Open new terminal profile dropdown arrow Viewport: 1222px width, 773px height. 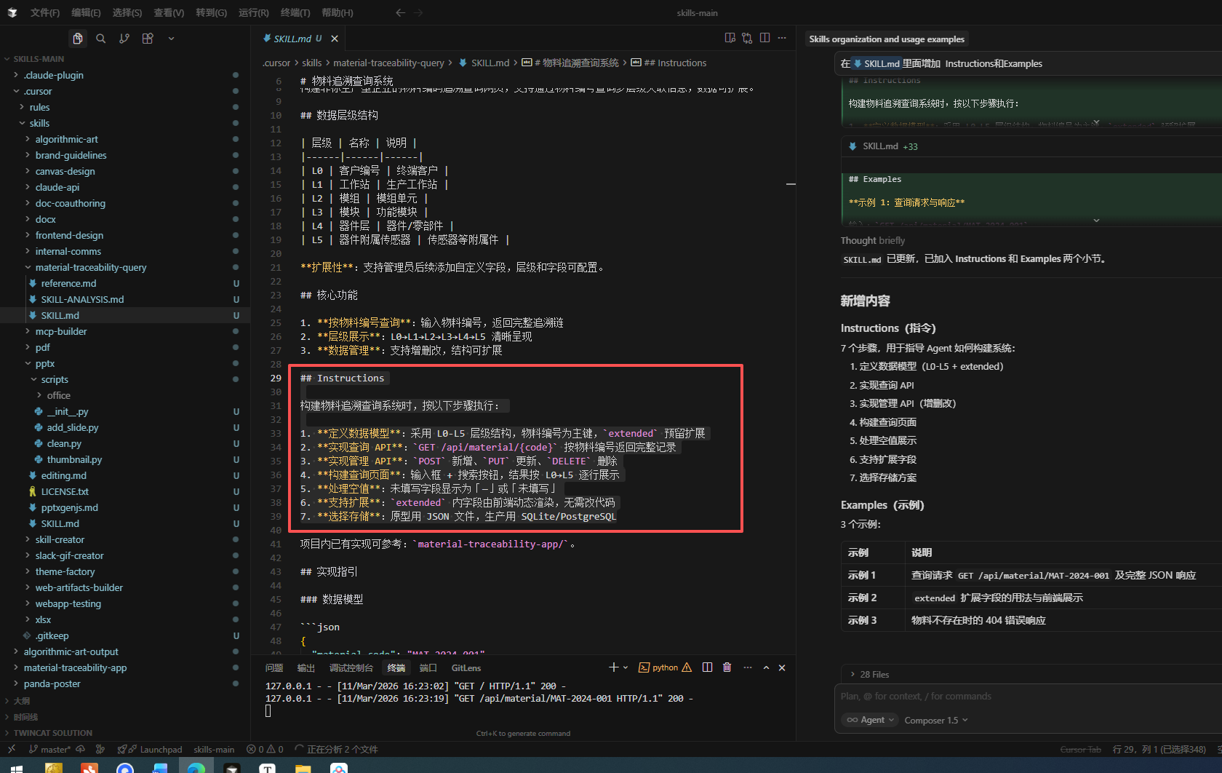pyautogui.click(x=626, y=667)
